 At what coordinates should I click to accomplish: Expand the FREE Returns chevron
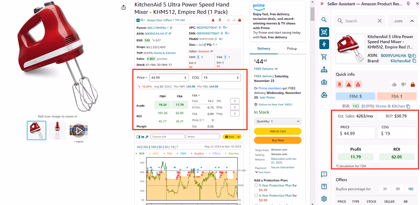276,69
